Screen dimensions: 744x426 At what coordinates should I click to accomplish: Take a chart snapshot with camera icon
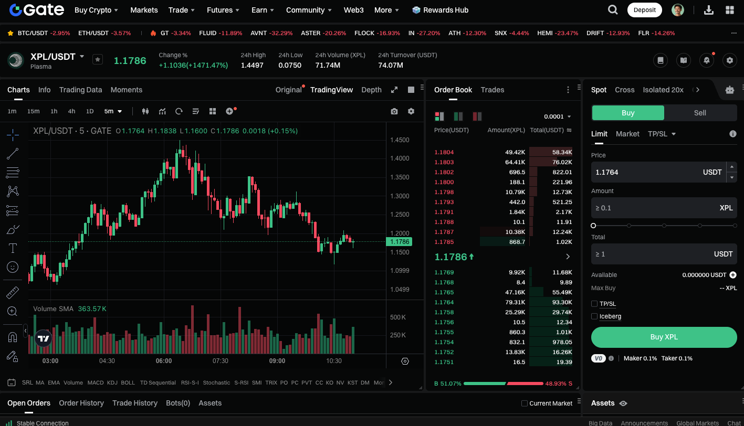tap(394, 111)
